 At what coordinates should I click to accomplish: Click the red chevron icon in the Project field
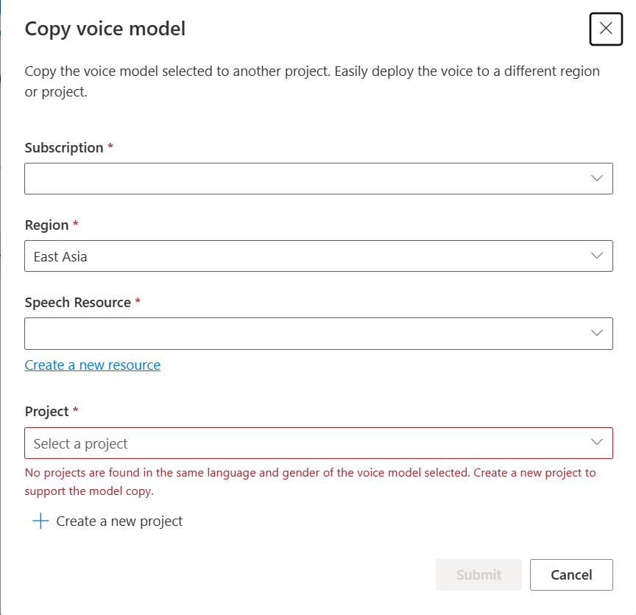click(596, 443)
